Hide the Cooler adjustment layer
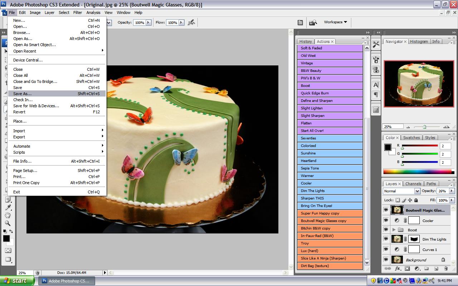The height and width of the screenshot is (286, 458). point(386,221)
